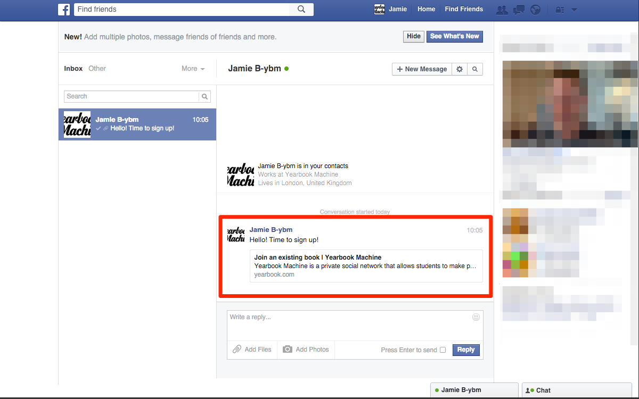
Task: Click Jamie B-ybm conversation title
Action: [255, 69]
